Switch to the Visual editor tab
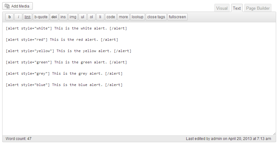The width and height of the screenshot is (279, 145). coord(222,8)
